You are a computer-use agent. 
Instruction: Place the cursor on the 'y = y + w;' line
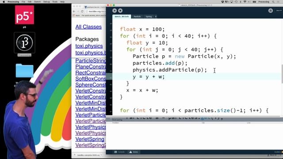tap(149, 76)
